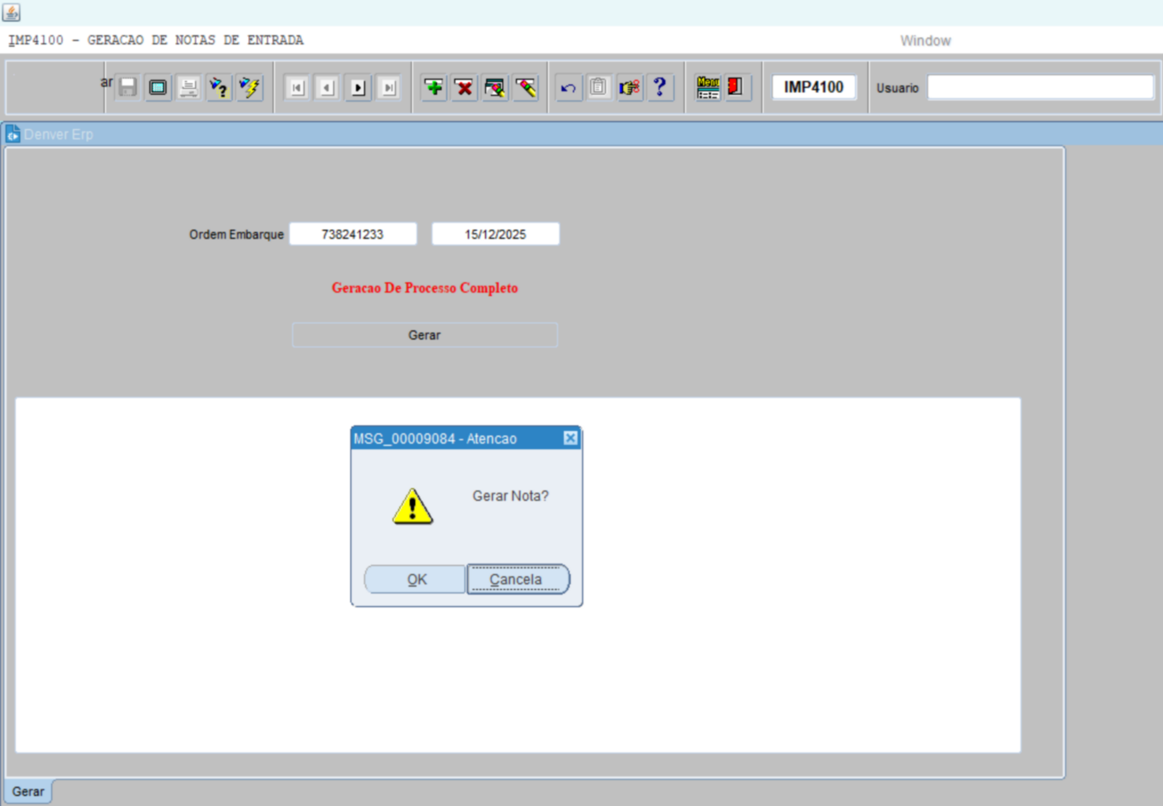
Task: Click the undo arrow toolbar icon
Action: coord(568,88)
